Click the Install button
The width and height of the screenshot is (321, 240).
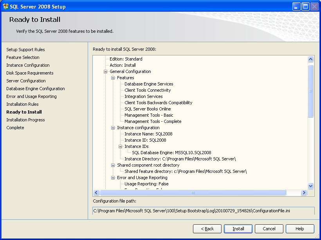pos(238,229)
